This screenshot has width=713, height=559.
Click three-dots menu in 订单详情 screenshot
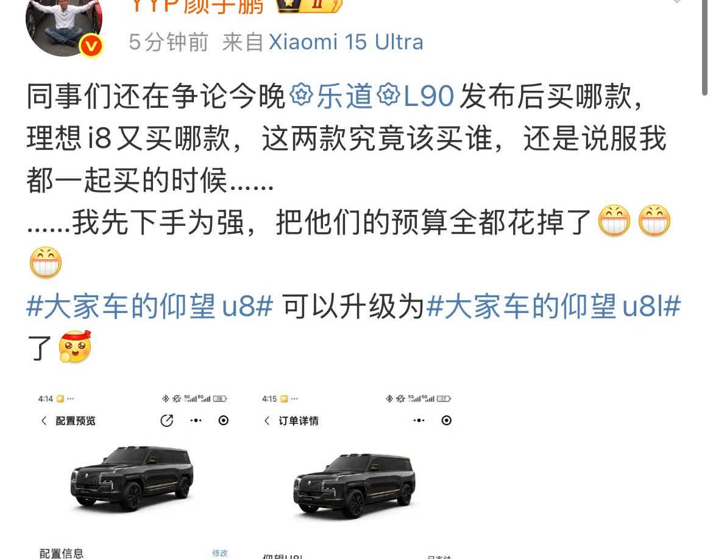click(419, 421)
